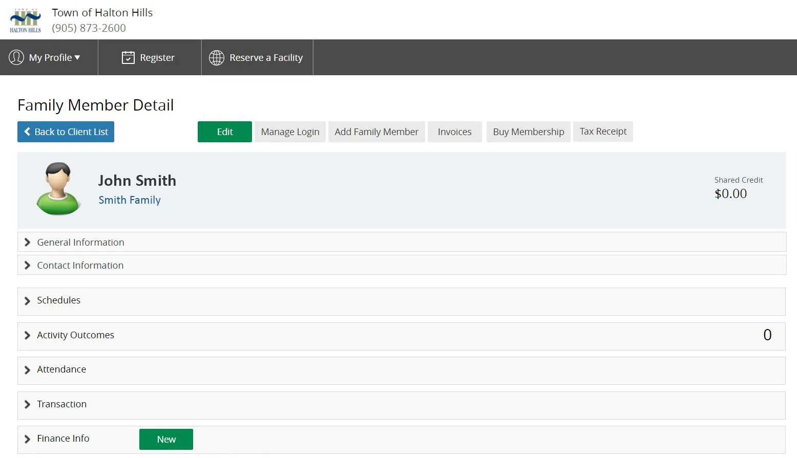Click the My Profile user silhouette icon

click(16, 57)
